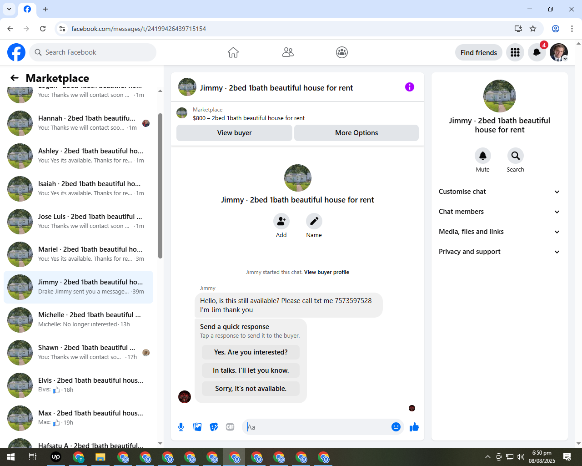Viewport: 582px width, 466px height.
Task: Open File Explorer from taskbar
Action: click(x=100, y=457)
